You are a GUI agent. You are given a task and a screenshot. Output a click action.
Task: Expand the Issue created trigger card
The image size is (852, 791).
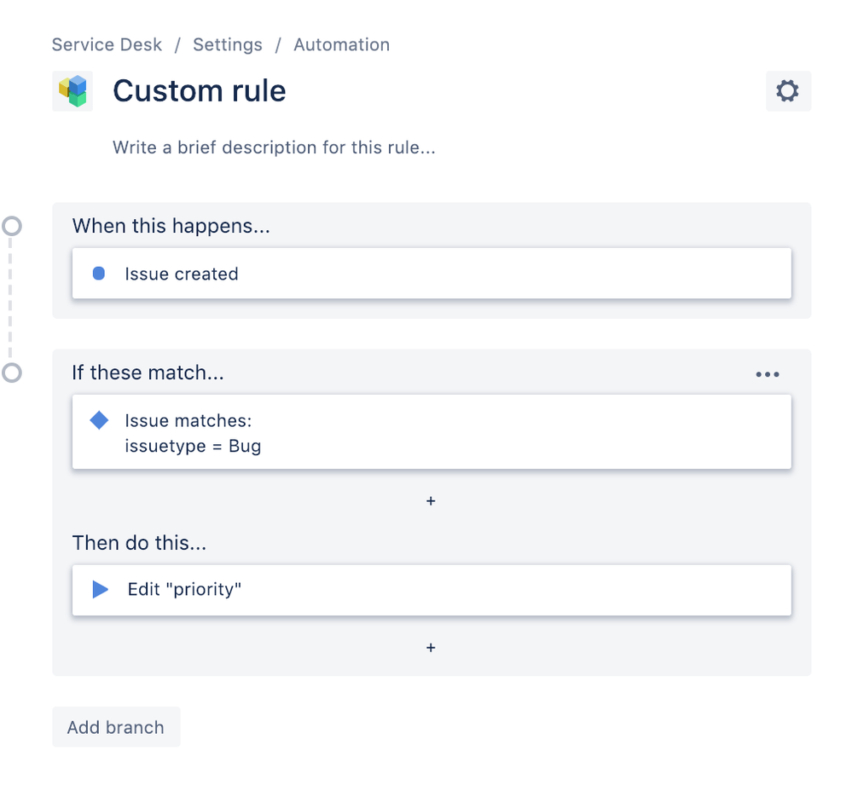pos(431,274)
